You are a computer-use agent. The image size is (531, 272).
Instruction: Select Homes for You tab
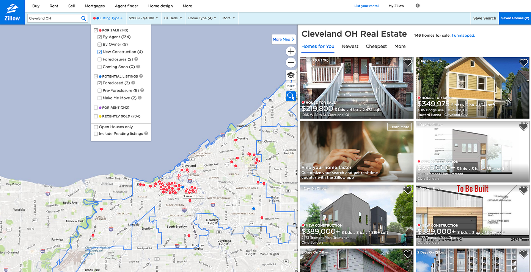[x=318, y=46]
